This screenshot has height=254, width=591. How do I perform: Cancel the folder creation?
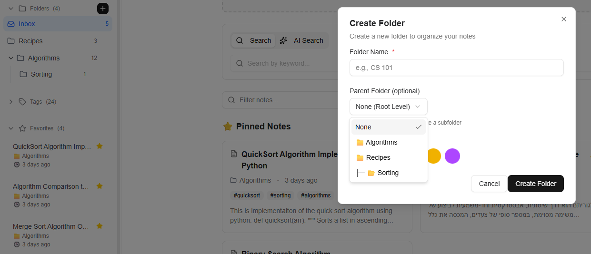[489, 184]
